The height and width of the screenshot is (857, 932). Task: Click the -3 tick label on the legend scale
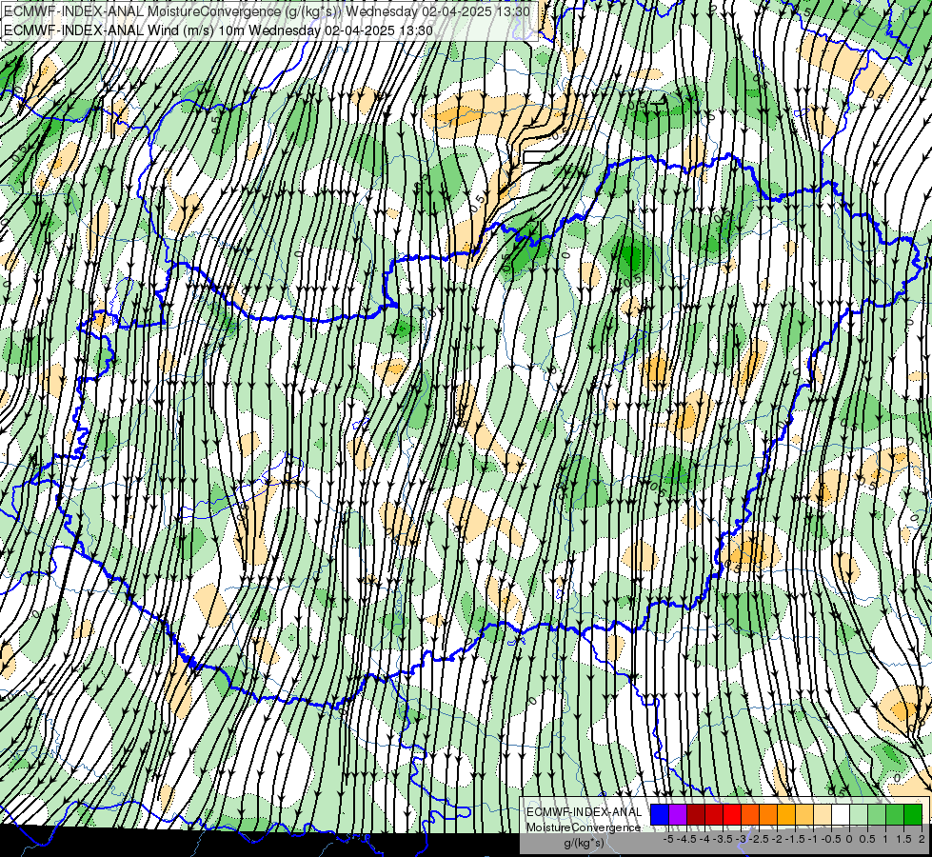(x=742, y=839)
